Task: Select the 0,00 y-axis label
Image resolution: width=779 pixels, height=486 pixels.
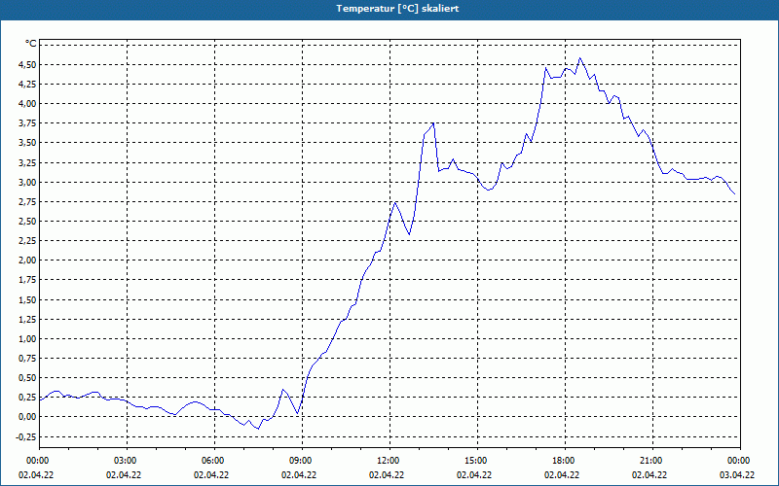Action: 27,417
